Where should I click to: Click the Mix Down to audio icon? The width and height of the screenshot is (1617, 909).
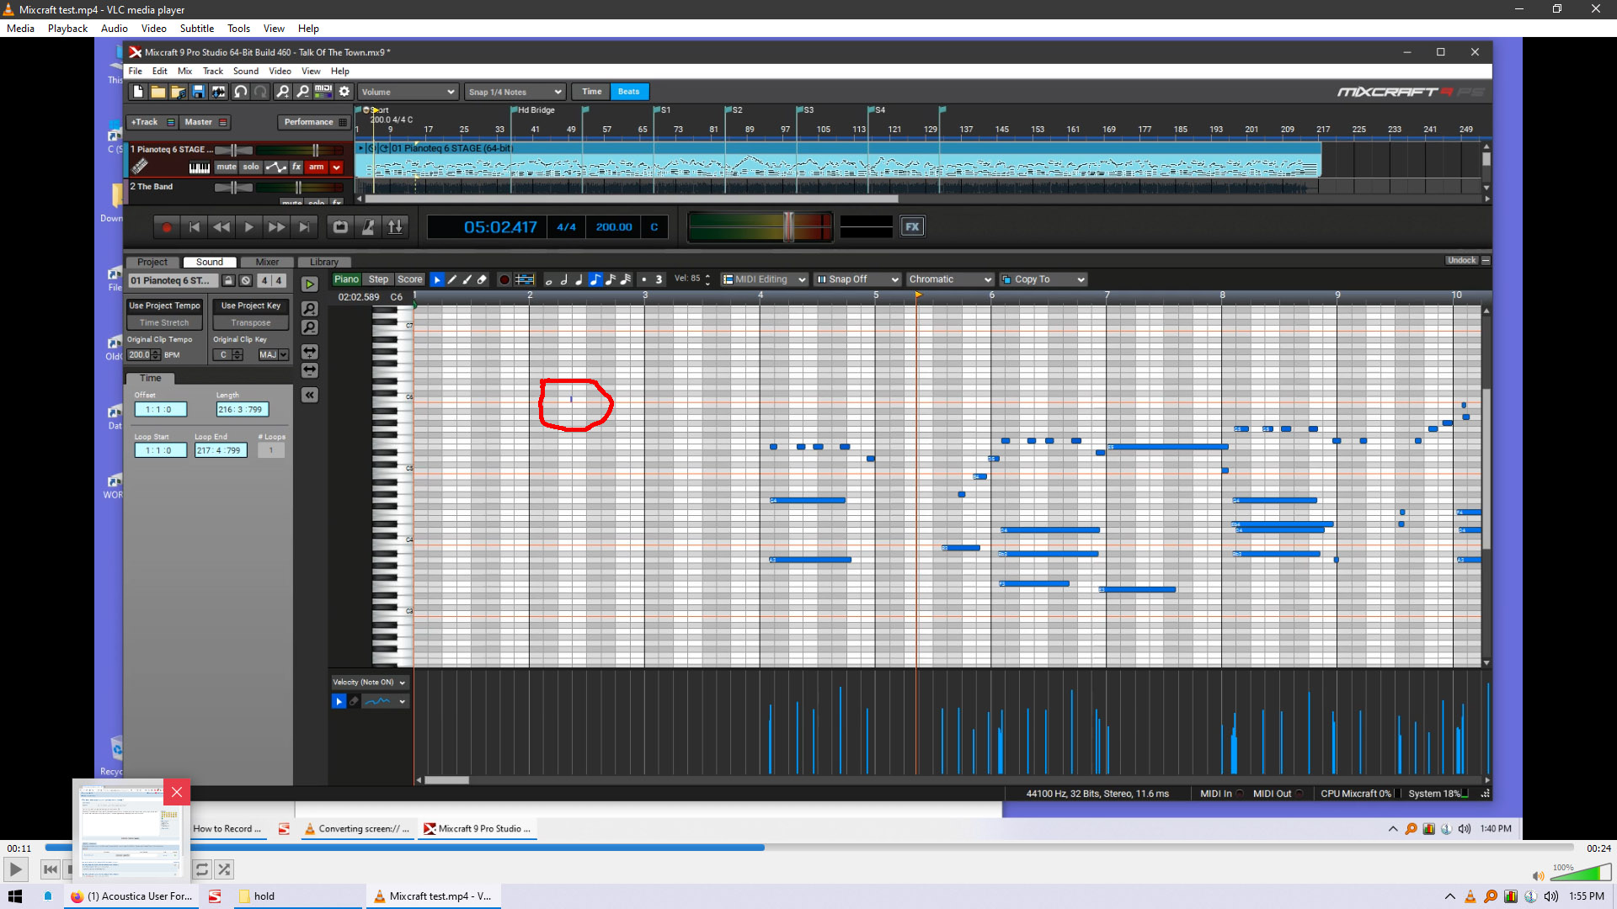[x=218, y=92]
